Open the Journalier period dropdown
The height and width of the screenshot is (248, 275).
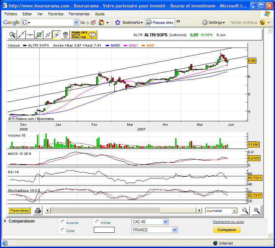pos(221,211)
